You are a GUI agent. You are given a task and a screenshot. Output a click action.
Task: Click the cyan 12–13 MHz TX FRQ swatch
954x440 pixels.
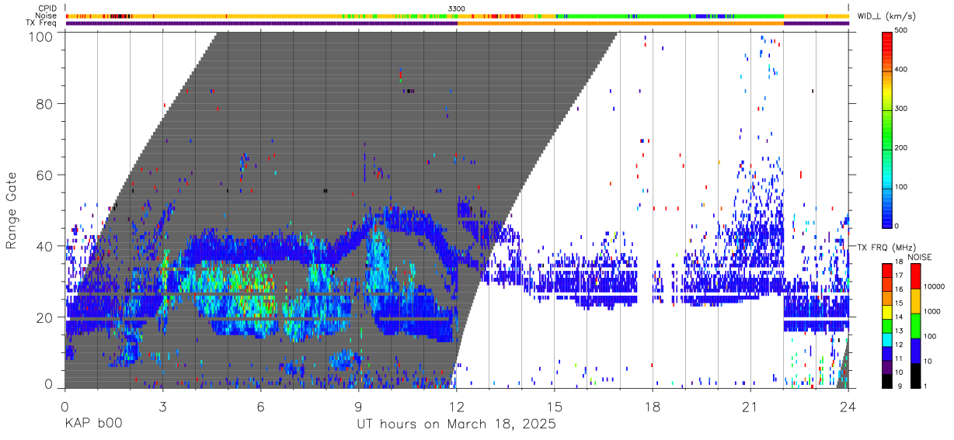(x=886, y=338)
